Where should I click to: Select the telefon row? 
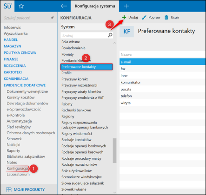click(163, 96)
